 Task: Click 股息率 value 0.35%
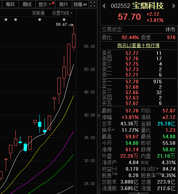point(169,175)
